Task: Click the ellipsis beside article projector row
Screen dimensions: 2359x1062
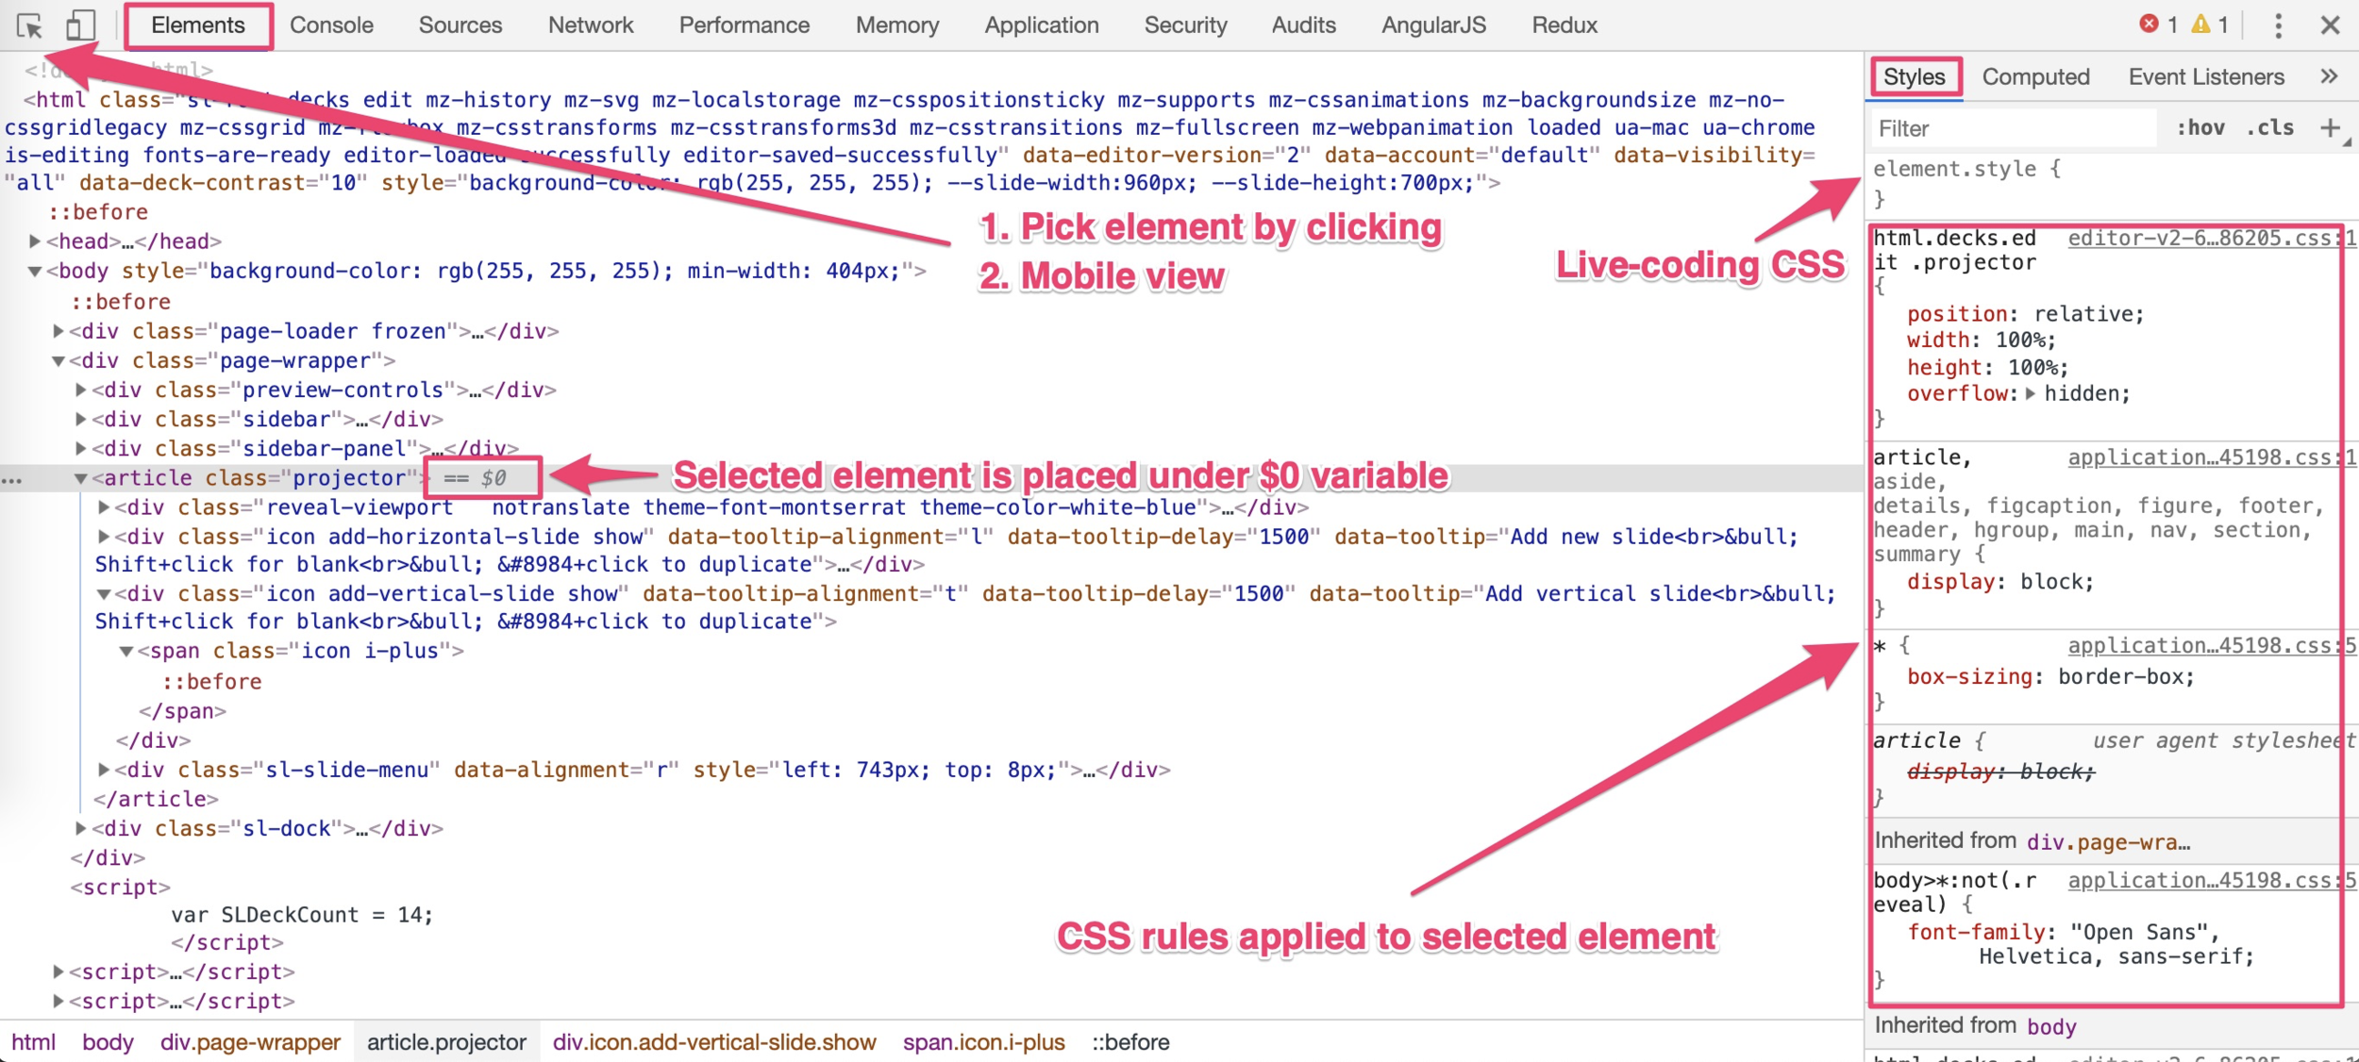Action: [x=12, y=479]
